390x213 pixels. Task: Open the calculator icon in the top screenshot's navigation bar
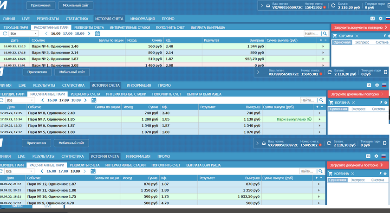tap(372, 19)
